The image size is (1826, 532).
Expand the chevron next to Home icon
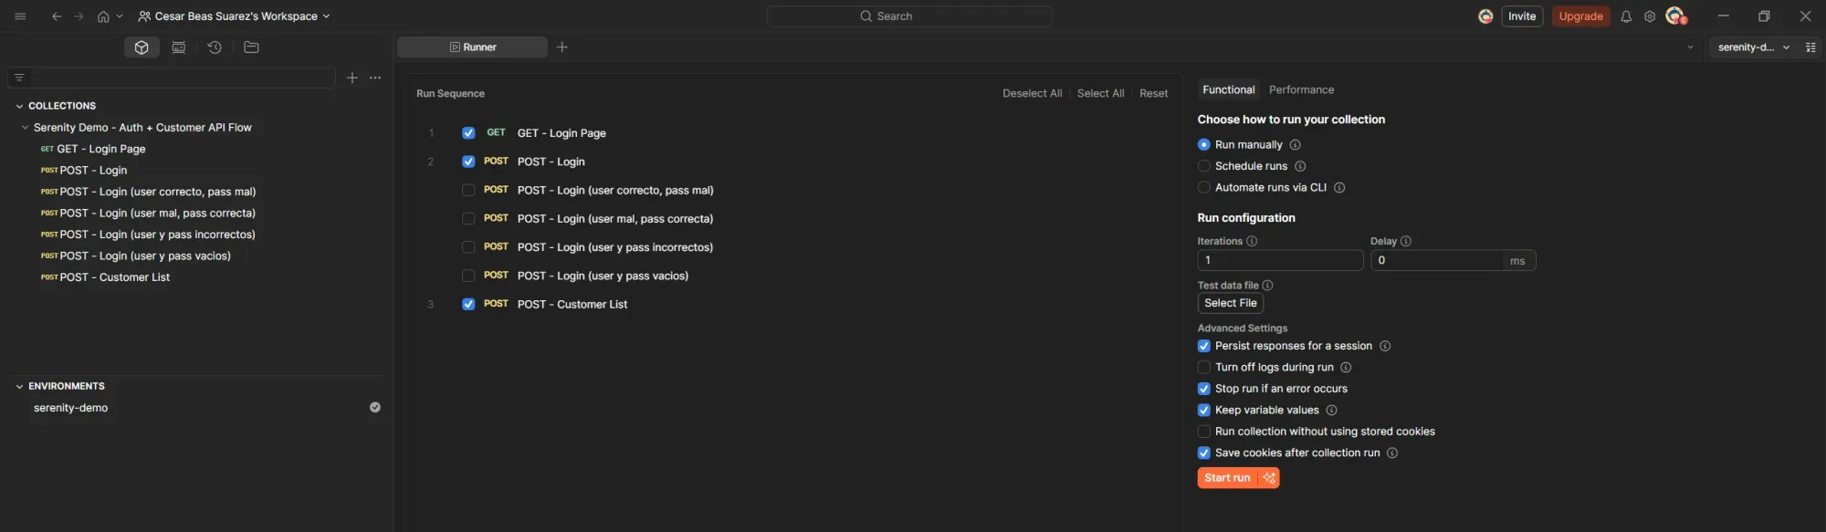click(120, 16)
